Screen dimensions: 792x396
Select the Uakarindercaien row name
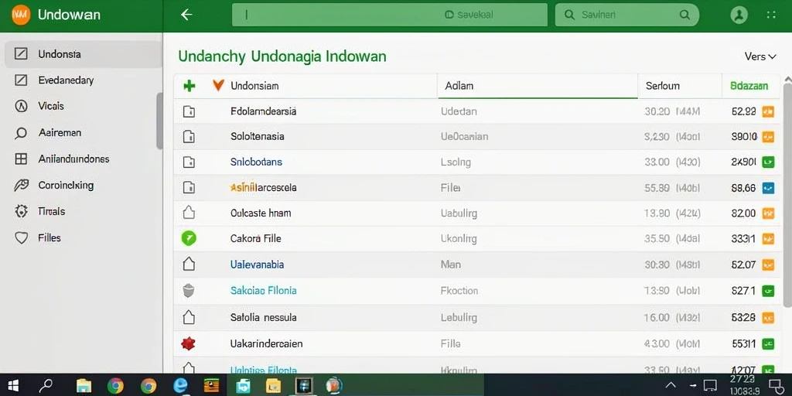tap(266, 344)
